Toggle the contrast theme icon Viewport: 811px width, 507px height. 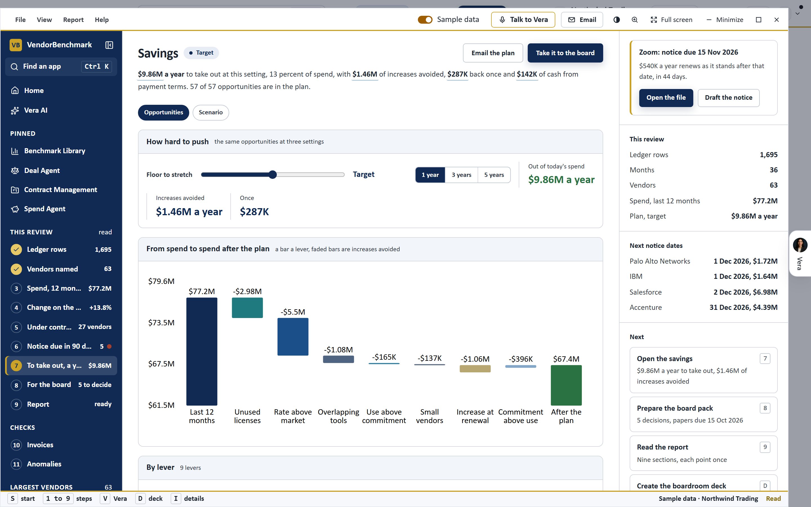click(617, 20)
